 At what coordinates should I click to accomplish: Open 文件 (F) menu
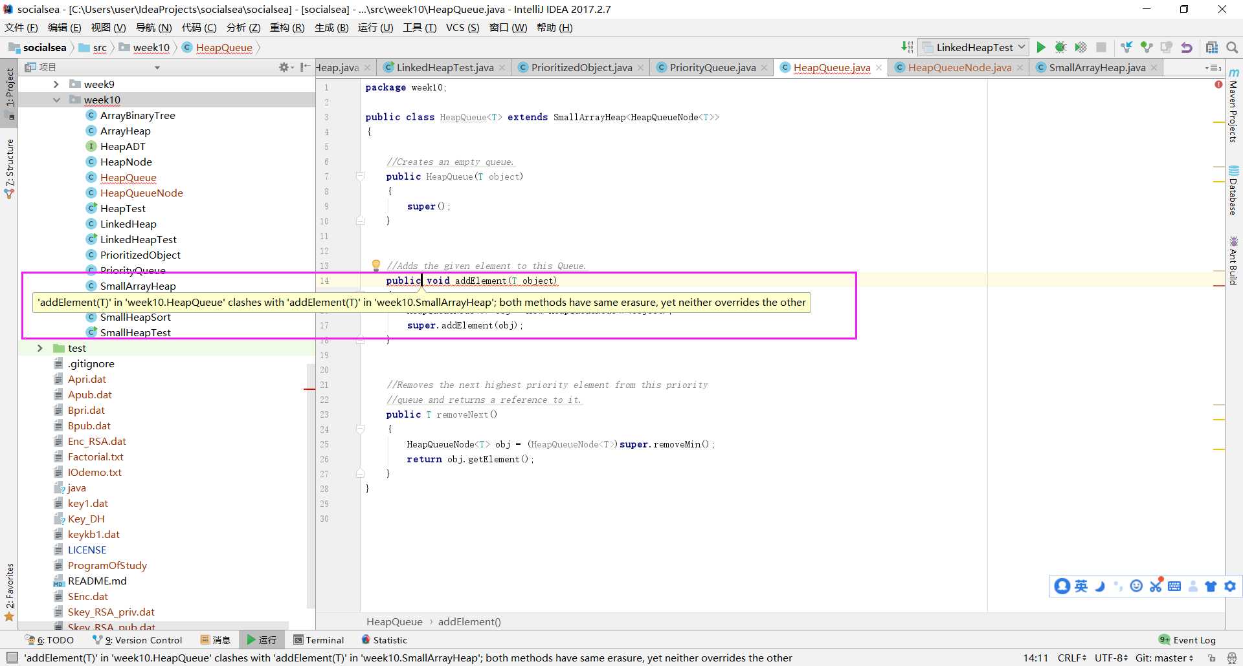pyautogui.click(x=21, y=27)
